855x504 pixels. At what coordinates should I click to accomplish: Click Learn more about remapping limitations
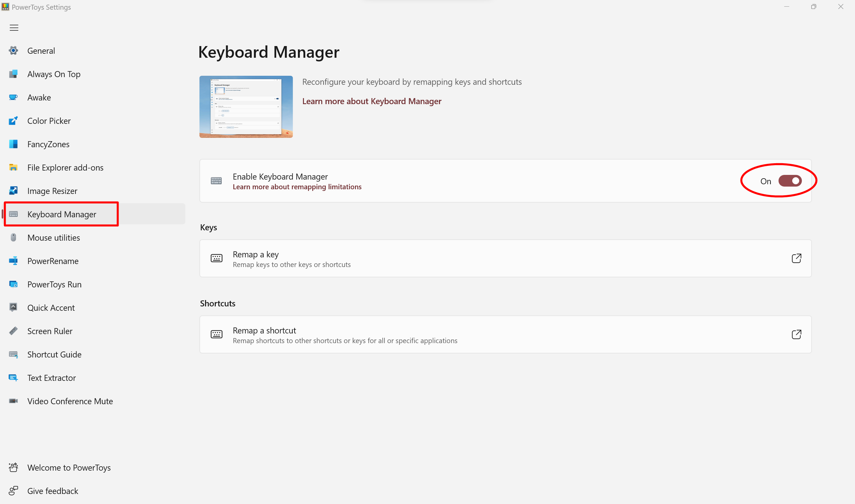(x=297, y=187)
